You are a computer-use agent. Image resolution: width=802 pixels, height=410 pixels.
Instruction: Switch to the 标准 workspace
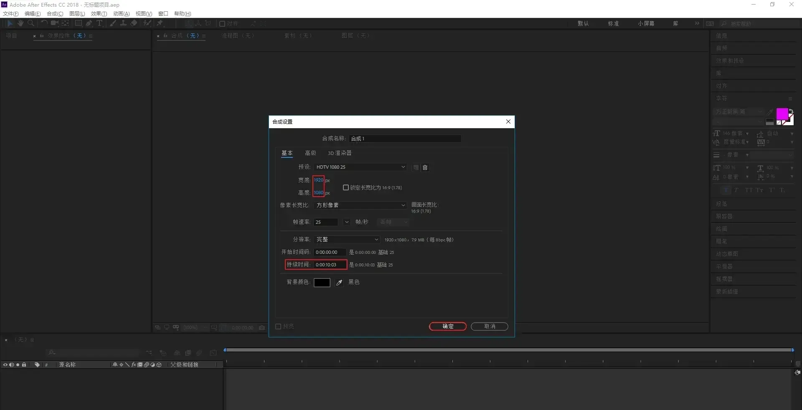click(613, 24)
